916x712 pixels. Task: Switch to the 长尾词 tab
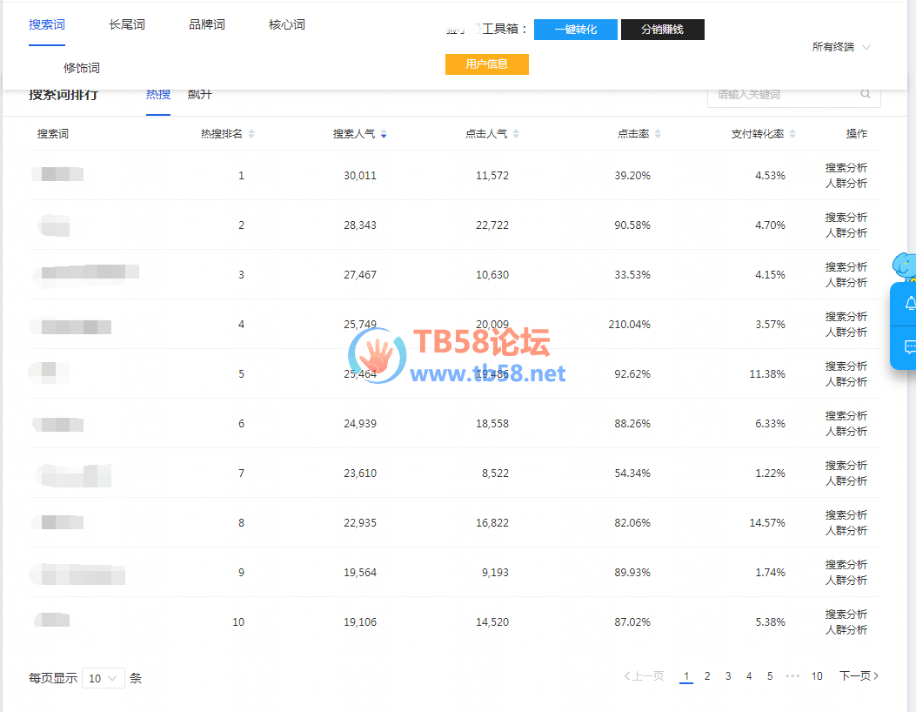[x=127, y=24]
